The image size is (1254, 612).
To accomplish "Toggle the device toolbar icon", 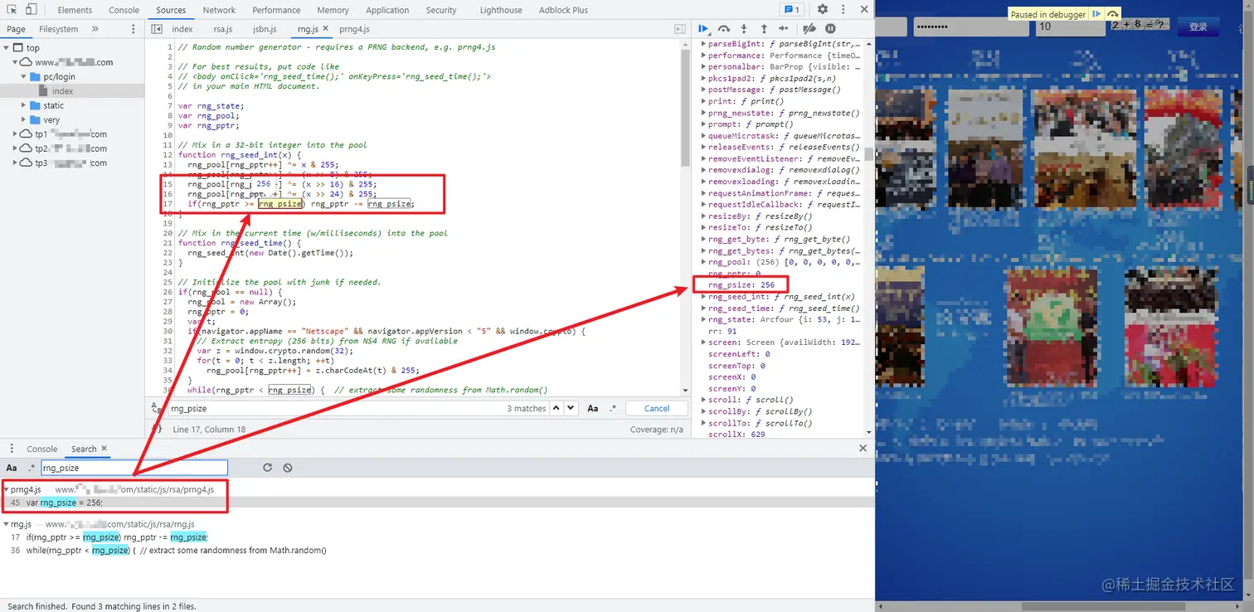I will pyautogui.click(x=31, y=10).
